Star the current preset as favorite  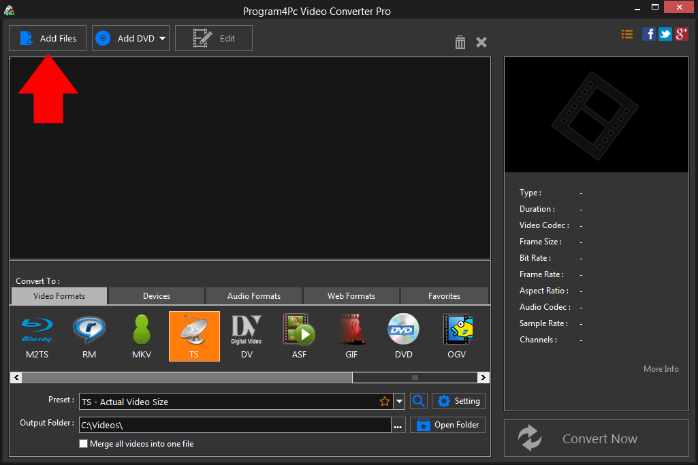click(384, 401)
